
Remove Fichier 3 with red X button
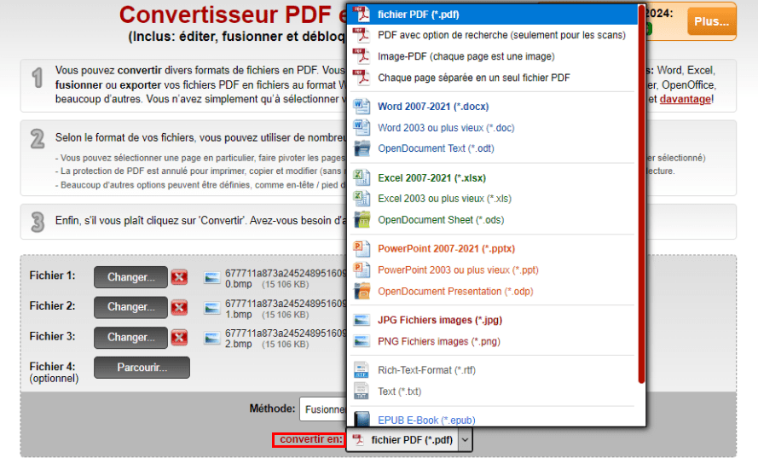(179, 337)
